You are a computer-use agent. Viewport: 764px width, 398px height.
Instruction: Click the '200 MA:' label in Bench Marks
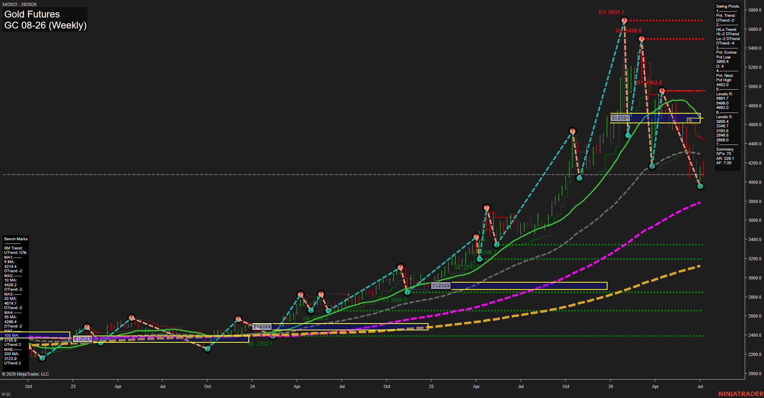click(x=12, y=354)
